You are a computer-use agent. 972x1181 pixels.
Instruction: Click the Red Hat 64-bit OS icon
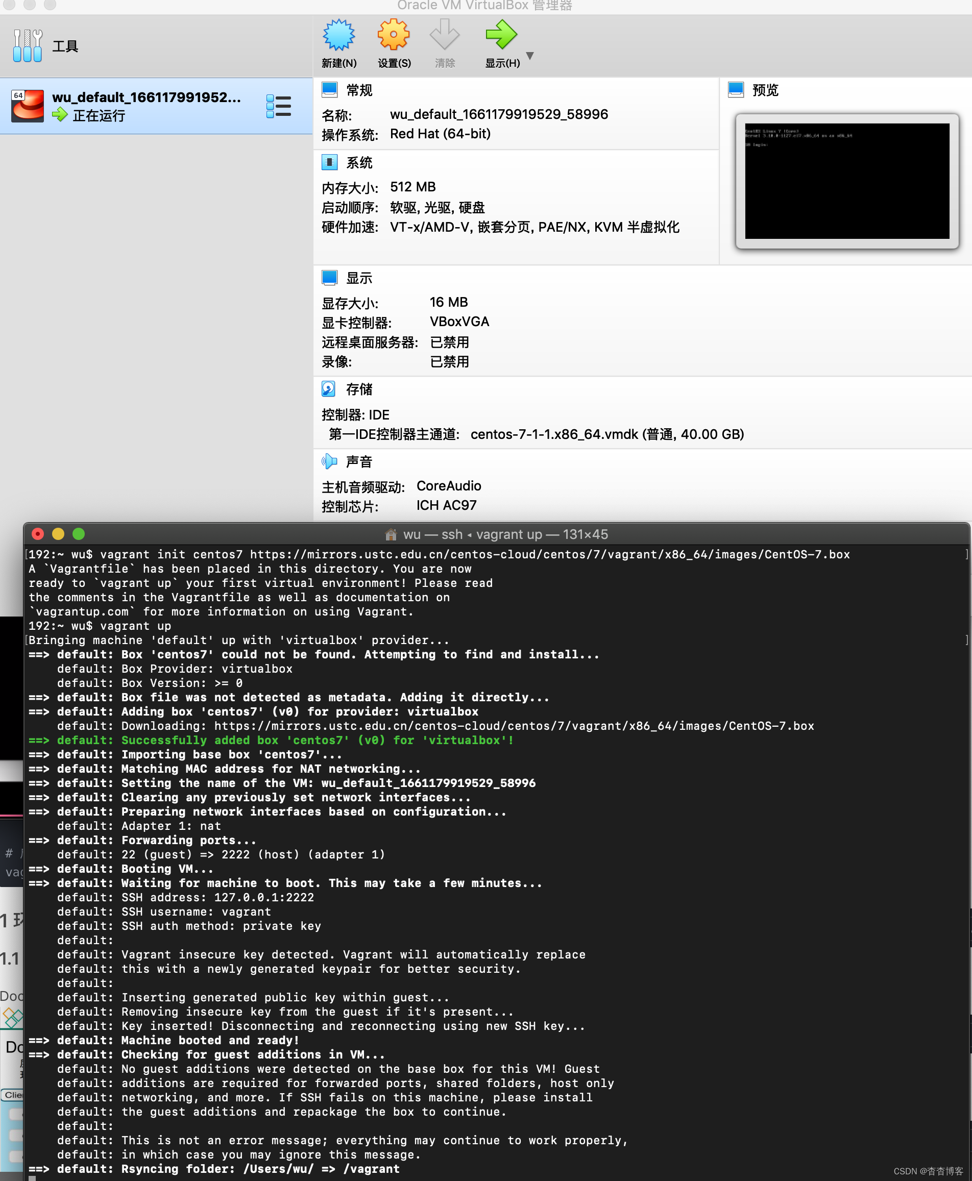28,106
